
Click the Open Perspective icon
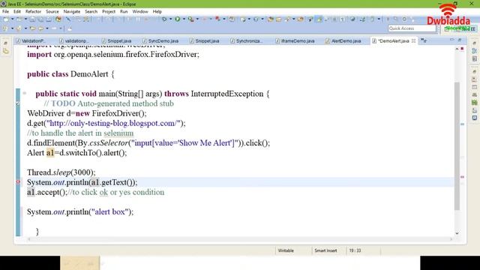[x=447, y=28]
